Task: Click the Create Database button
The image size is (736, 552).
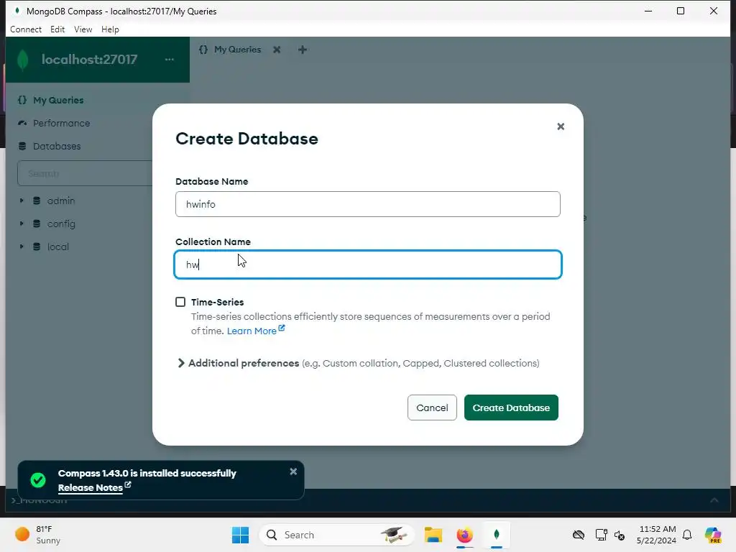Action: click(x=511, y=408)
